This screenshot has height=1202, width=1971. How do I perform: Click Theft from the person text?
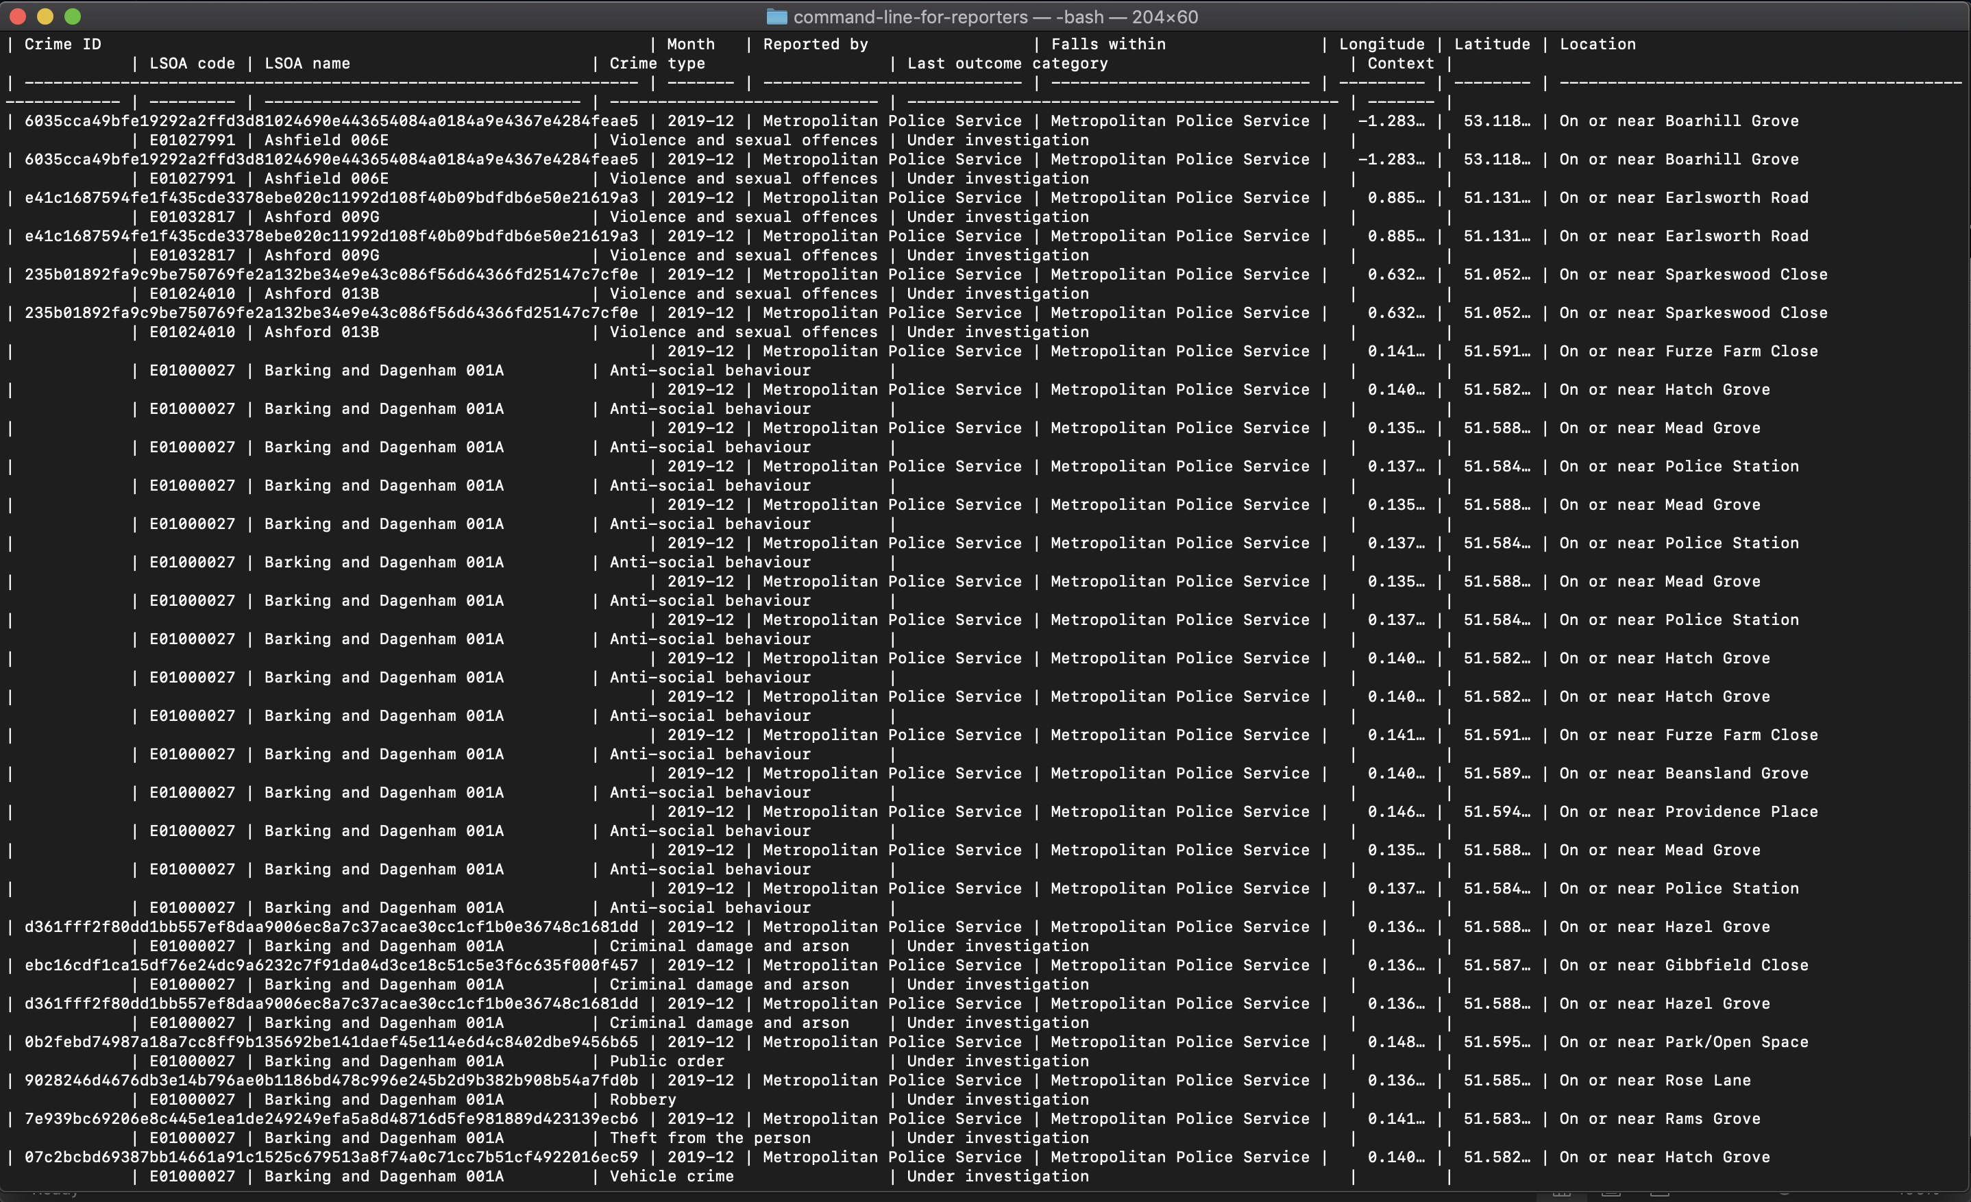709,1138
